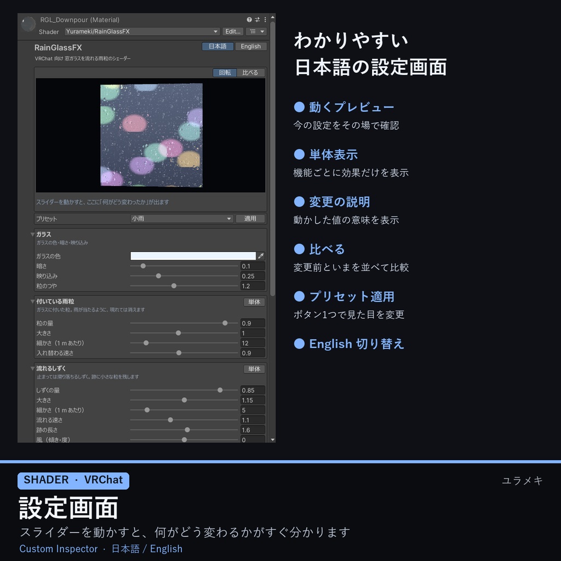
Task: Click the 流れる速さ value field 1.1
Action: pyautogui.click(x=253, y=420)
